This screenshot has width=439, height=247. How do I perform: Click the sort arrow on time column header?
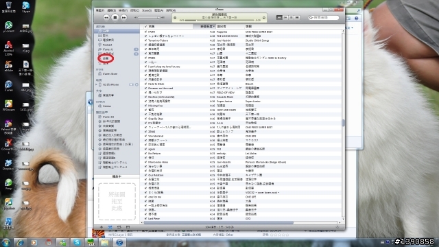pos(214,27)
